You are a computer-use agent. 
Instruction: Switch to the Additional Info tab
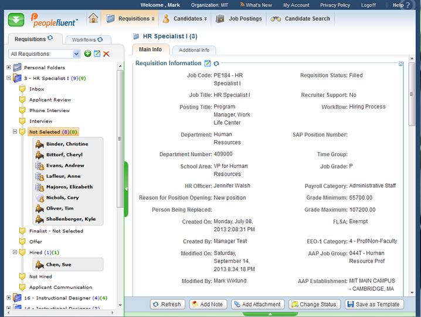194,50
